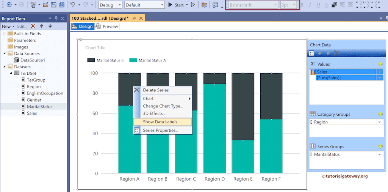Switch to the Preview tab
The width and height of the screenshot is (388, 192).
[107, 26]
